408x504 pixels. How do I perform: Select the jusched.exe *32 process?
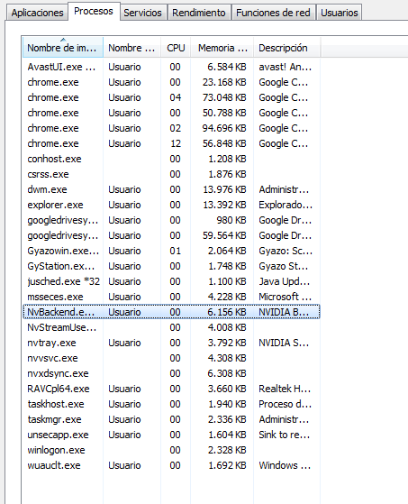171,281
